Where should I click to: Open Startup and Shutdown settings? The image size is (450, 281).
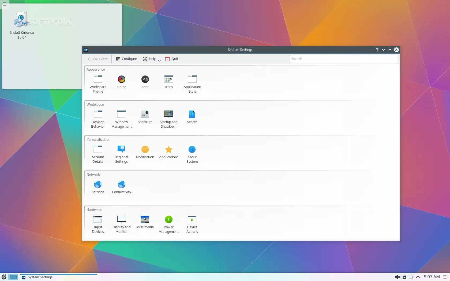(x=168, y=118)
